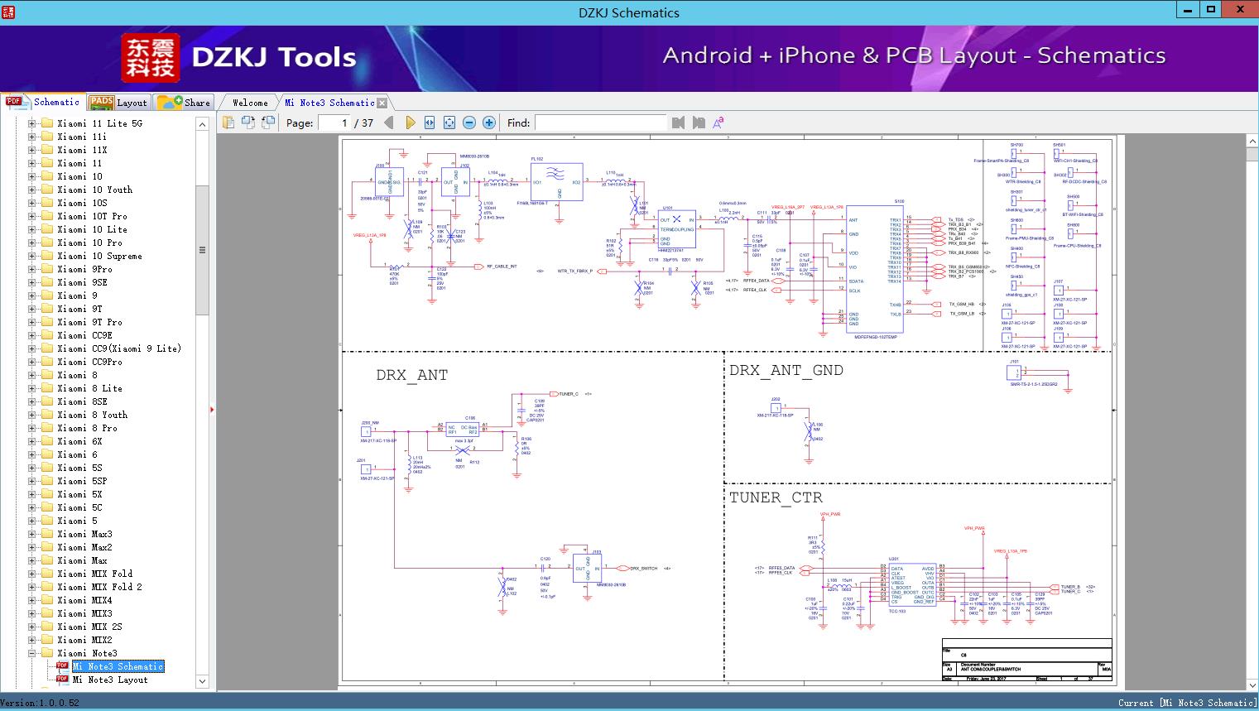The width and height of the screenshot is (1259, 711).
Task: Click the overlapping-pages icon just left of the Page label
Action: click(267, 123)
